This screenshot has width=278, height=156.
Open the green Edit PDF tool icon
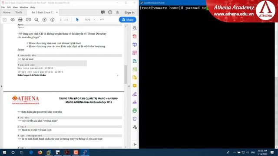(x=135, y=69)
